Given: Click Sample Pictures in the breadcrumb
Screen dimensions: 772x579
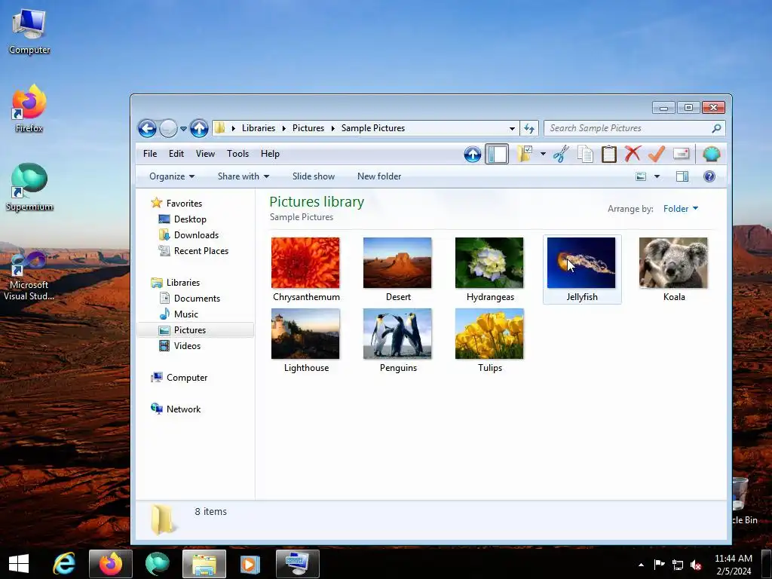Looking at the screenshot, I should pos(373,128).
